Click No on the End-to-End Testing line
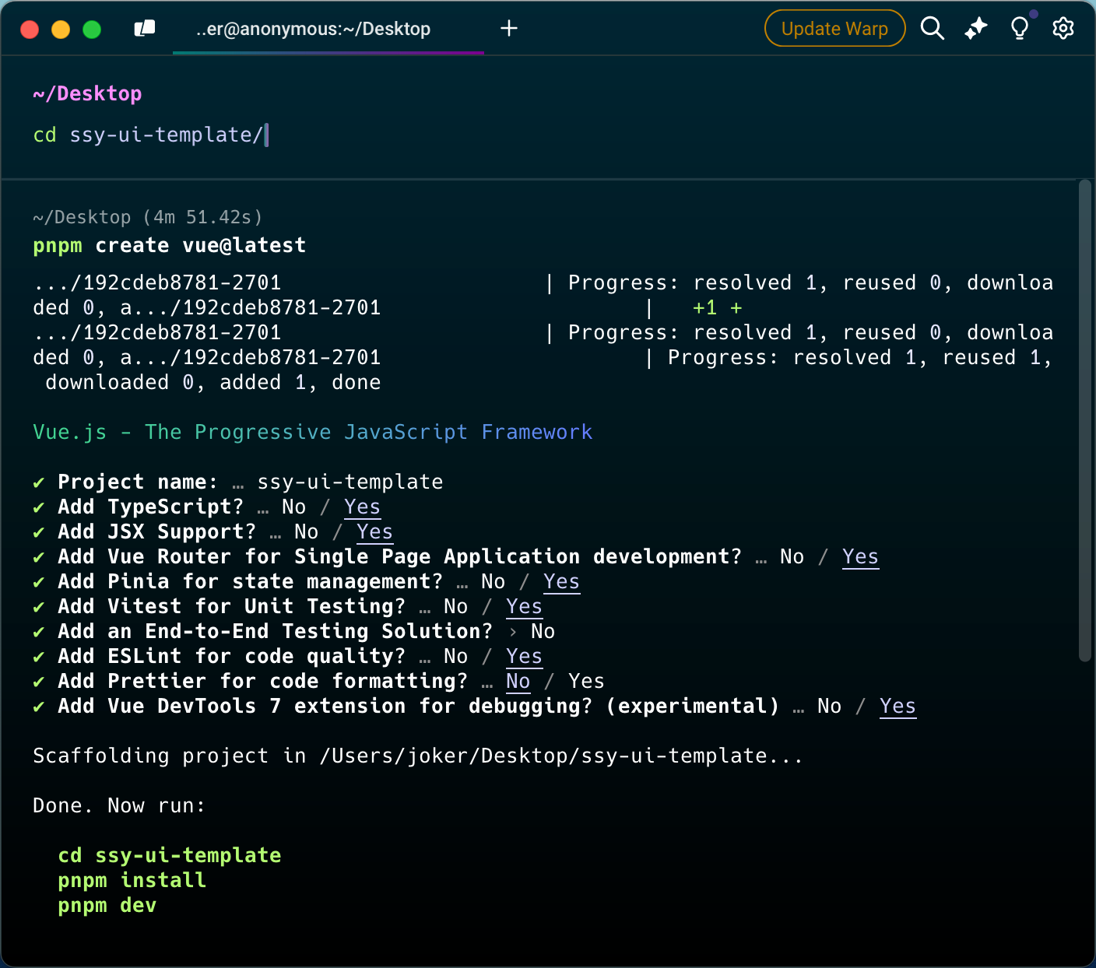1096x968 pixels. point(543,631)
